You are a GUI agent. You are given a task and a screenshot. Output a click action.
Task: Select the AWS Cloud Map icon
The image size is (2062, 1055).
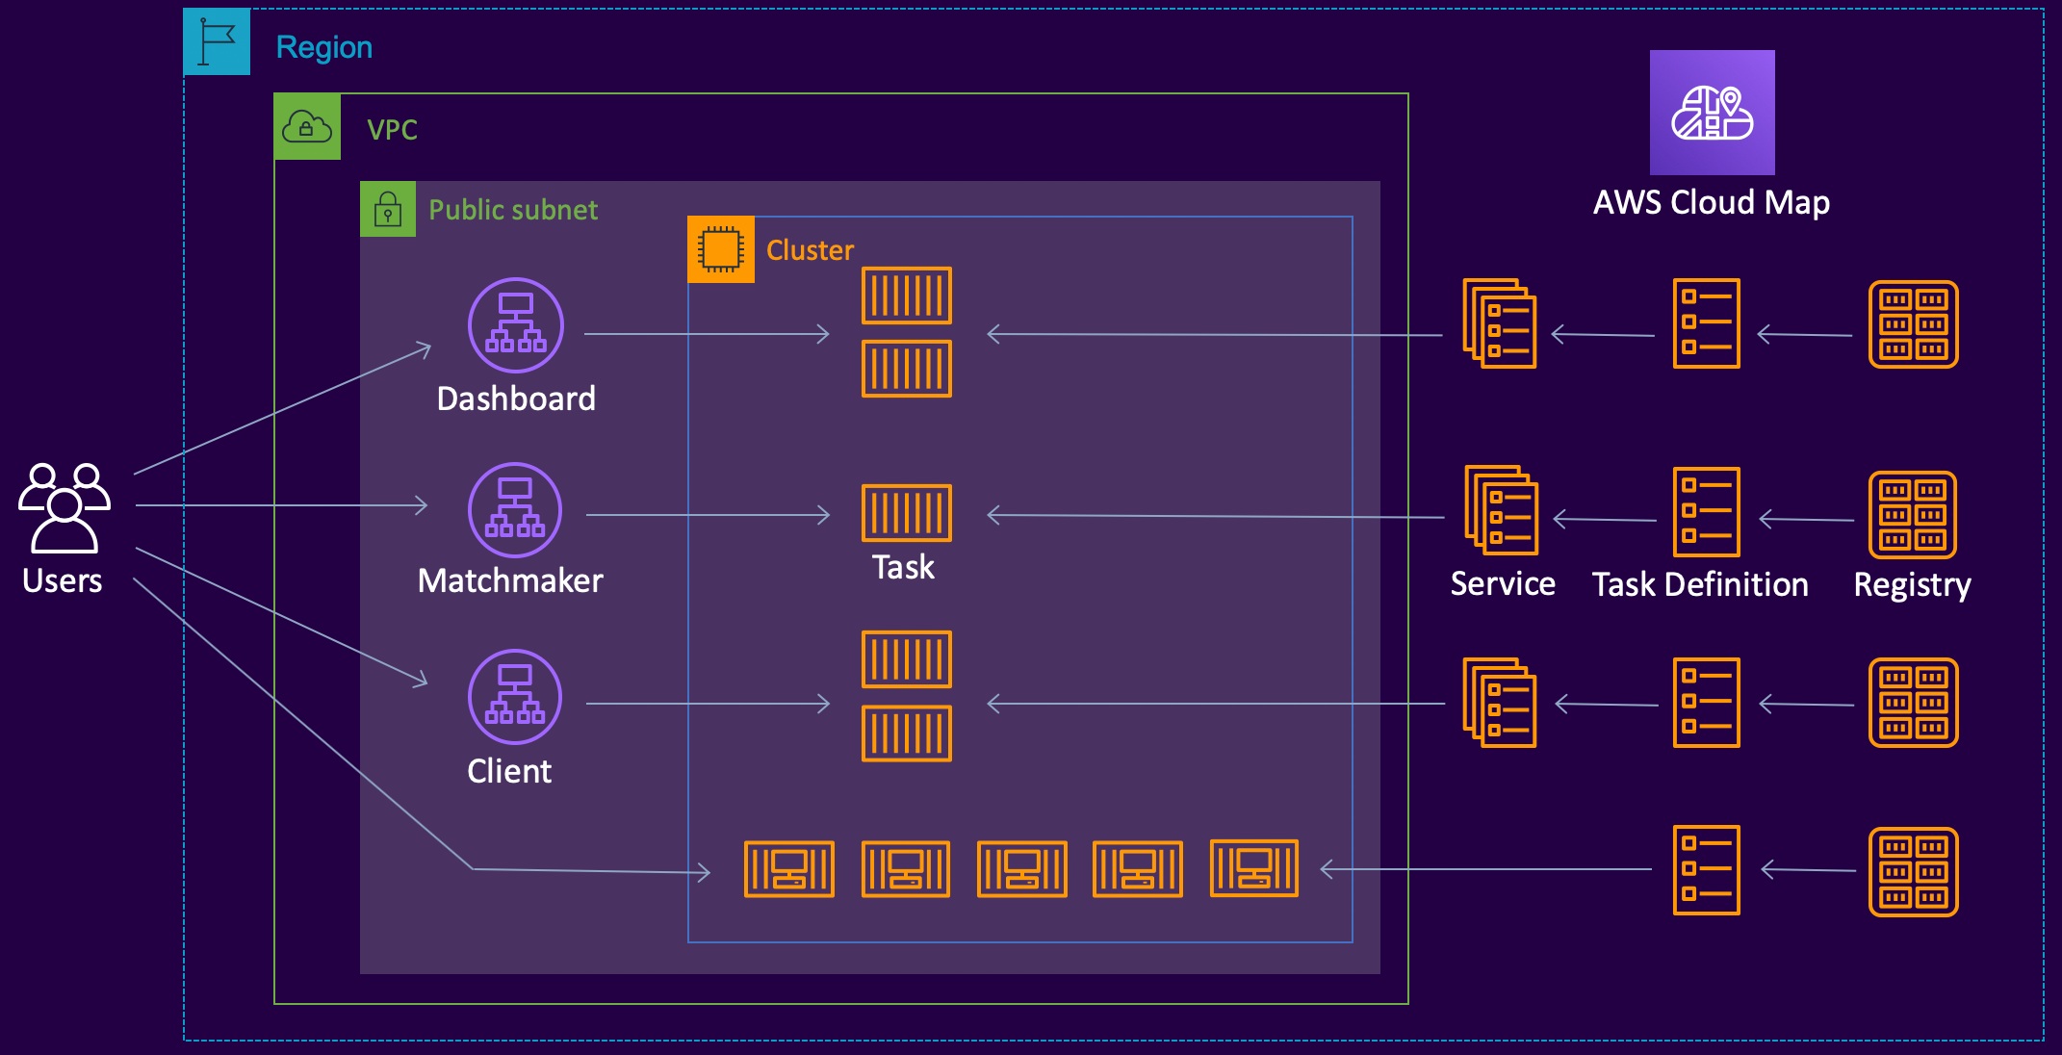[1713, 113]
